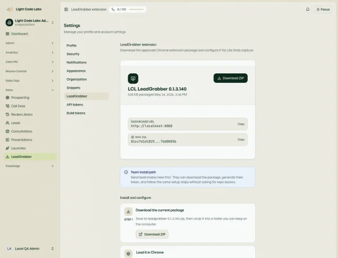338x258 pixels.
Task: Click Download ZIP button in Step 1
Action: click(152, 234)
